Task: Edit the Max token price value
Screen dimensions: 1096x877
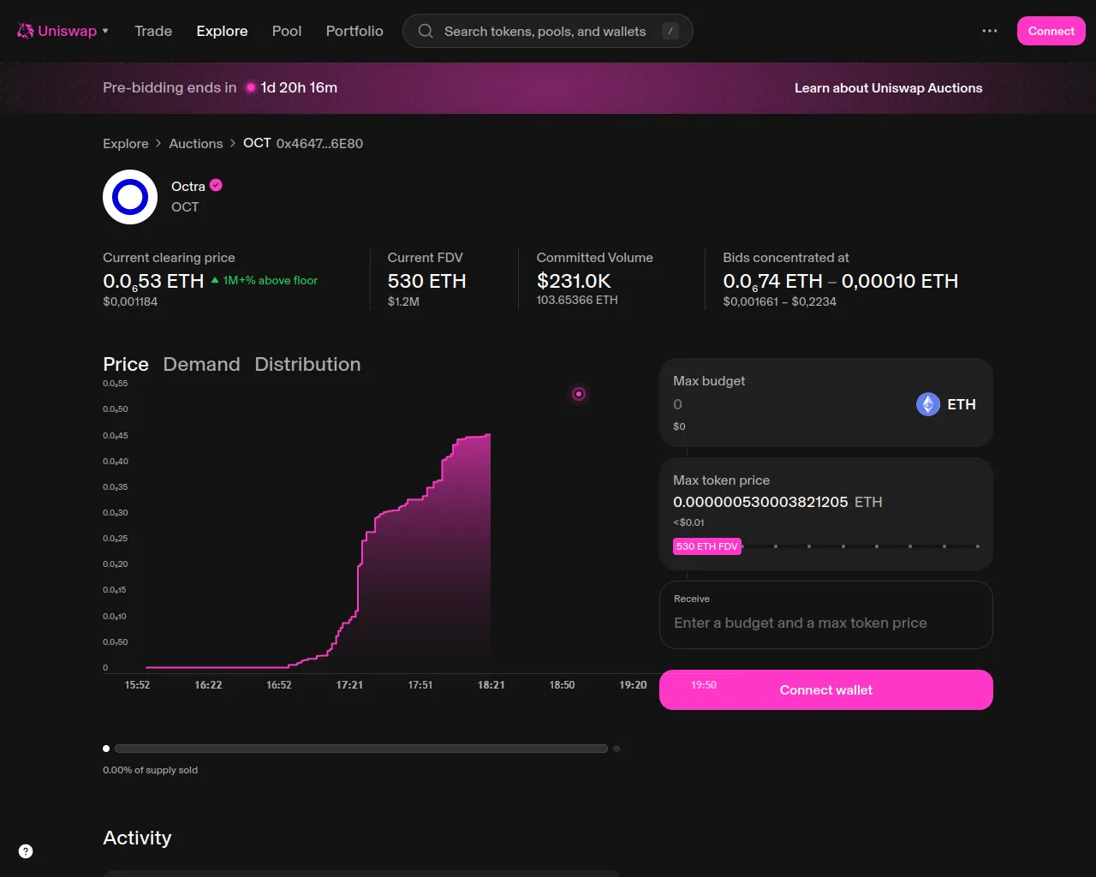Action: pos(760,502)
